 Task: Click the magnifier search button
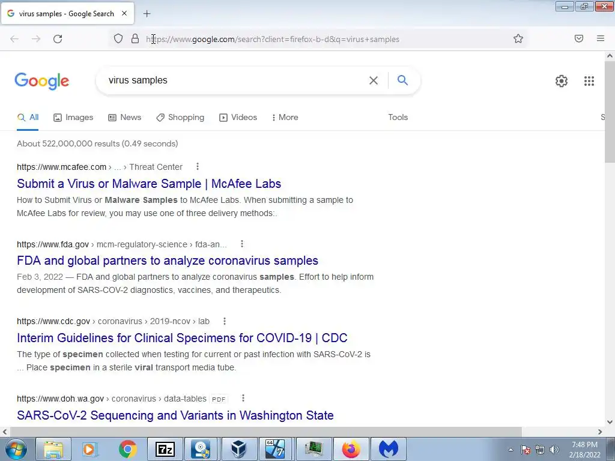coord(402,80)
